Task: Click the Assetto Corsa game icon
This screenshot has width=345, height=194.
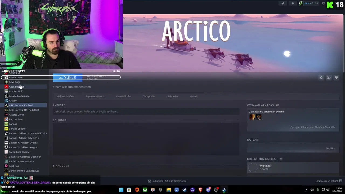Action: pos(6,115)
